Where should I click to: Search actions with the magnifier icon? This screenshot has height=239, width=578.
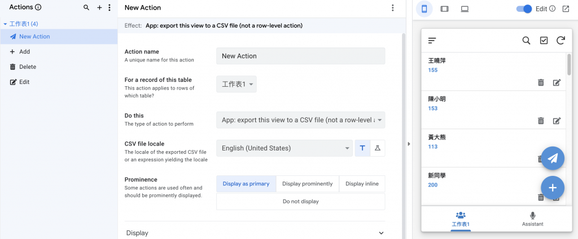86,8
